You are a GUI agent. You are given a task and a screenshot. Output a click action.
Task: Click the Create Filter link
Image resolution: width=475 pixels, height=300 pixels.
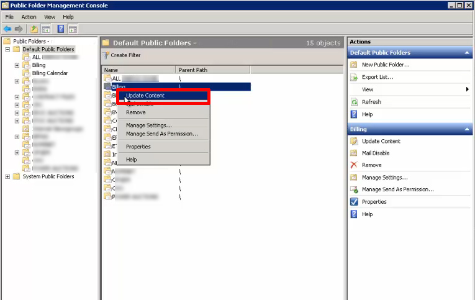click(x=125, y=55)
